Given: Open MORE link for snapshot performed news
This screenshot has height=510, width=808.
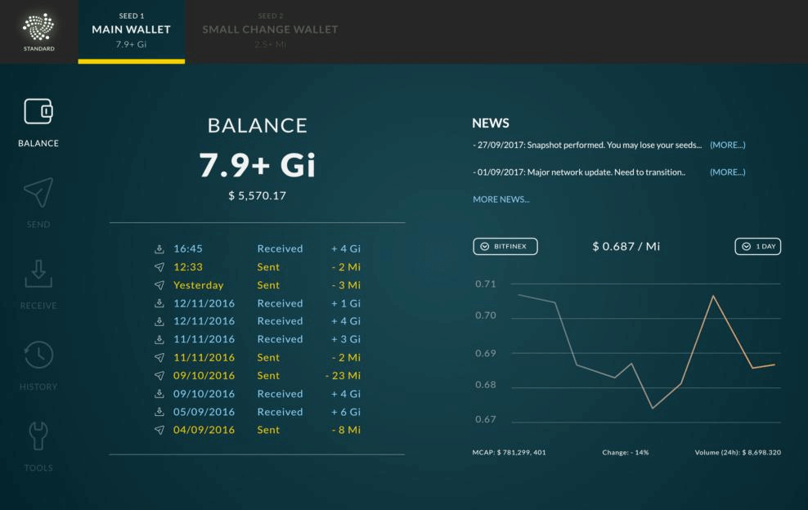Looking at the screenshot, I should [727, 145].
